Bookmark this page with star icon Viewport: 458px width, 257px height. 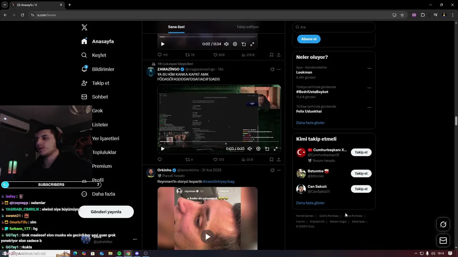click(402, 15)
